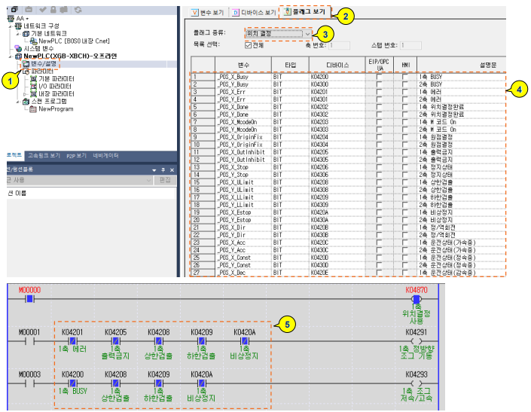Open the 고속링크 보기 tab

pyautogui.click(x=44, y=155)
